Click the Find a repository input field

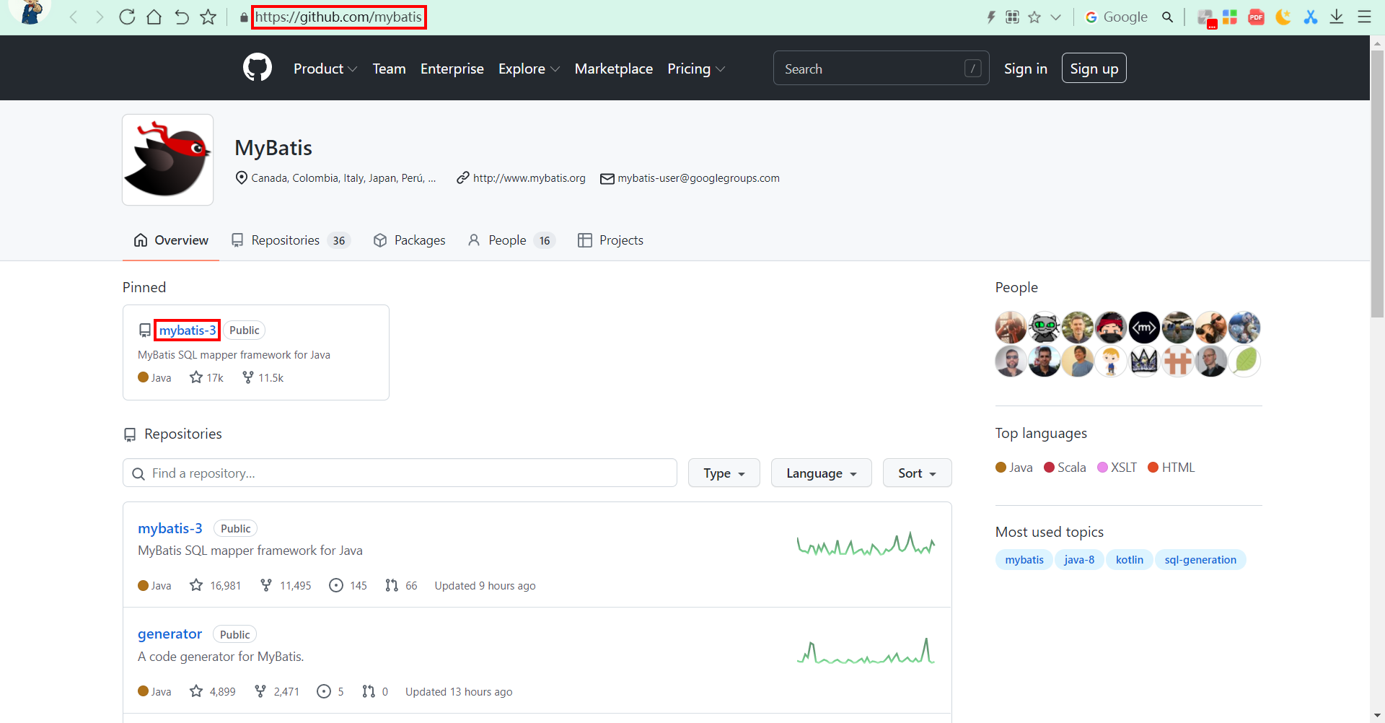click(x=400, y=473)
